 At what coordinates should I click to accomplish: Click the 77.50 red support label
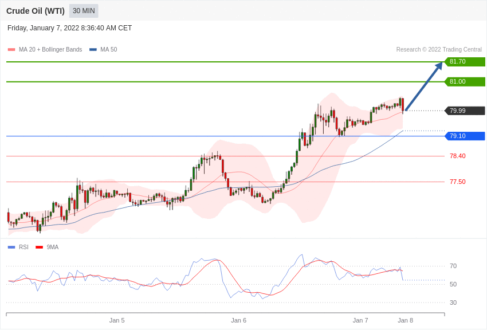(x=458, y=182)
